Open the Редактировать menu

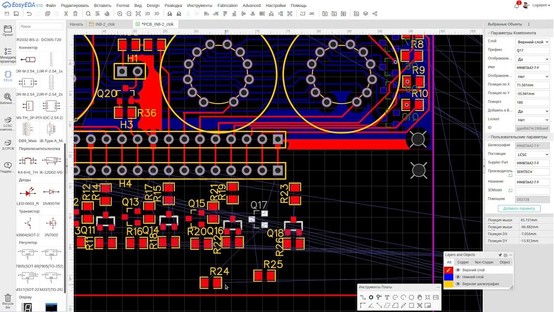(x=75, y=6)
